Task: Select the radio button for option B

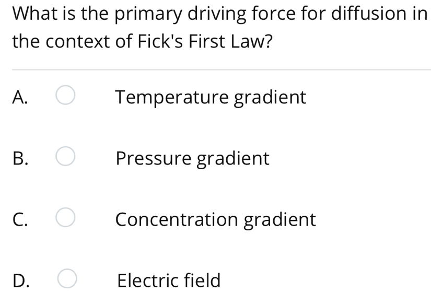Action: 65,157
